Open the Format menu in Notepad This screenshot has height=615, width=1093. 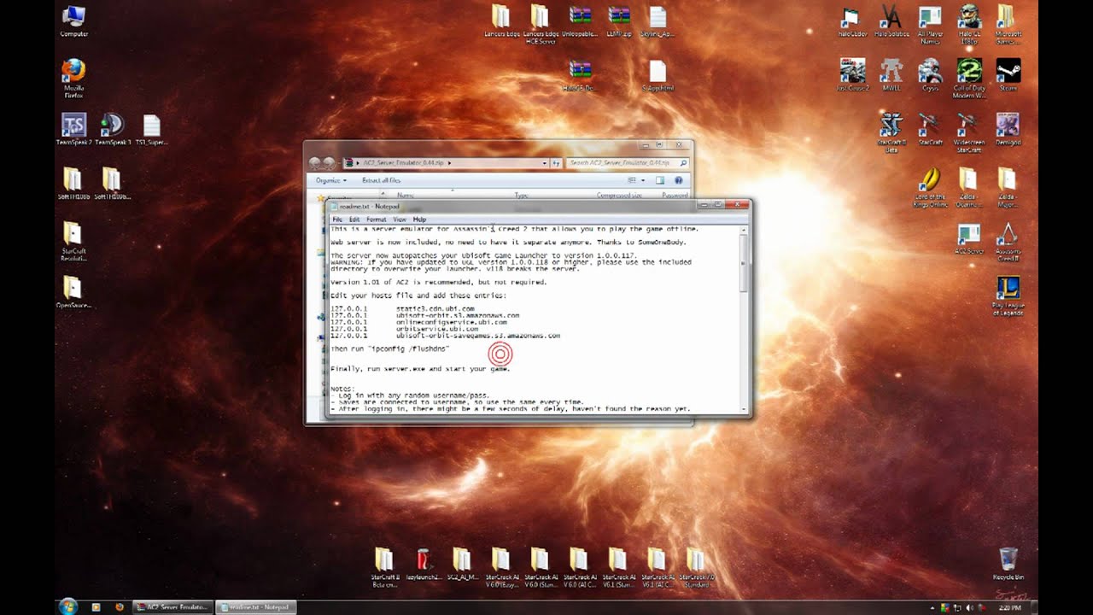(x=377, y=220)
